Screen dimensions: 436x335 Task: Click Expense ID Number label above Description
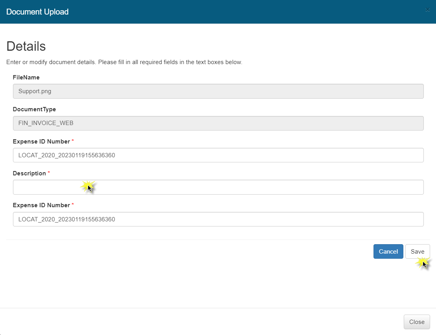click(41, 142)
